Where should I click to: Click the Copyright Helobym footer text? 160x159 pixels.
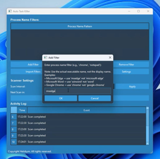click(30, 151)
